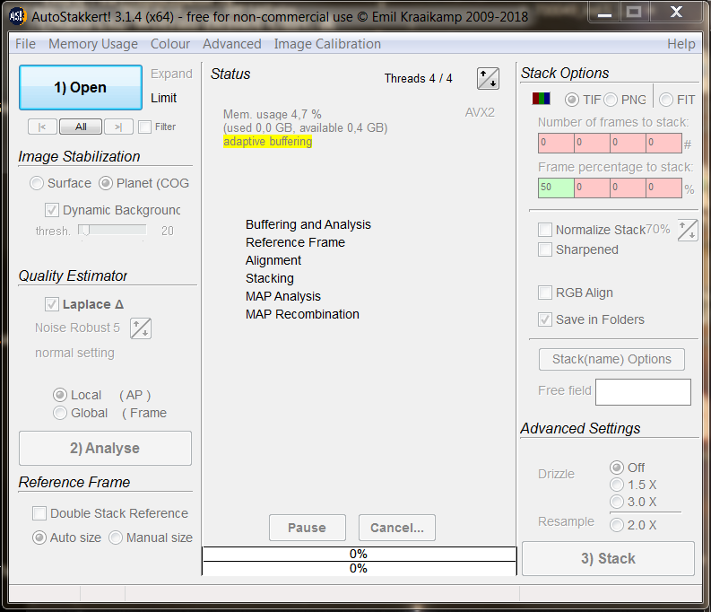The height and width of the screenshot is (612, 711).
Task: Set Drizzle to 3.0 X
Action: [x=617, y=502]
